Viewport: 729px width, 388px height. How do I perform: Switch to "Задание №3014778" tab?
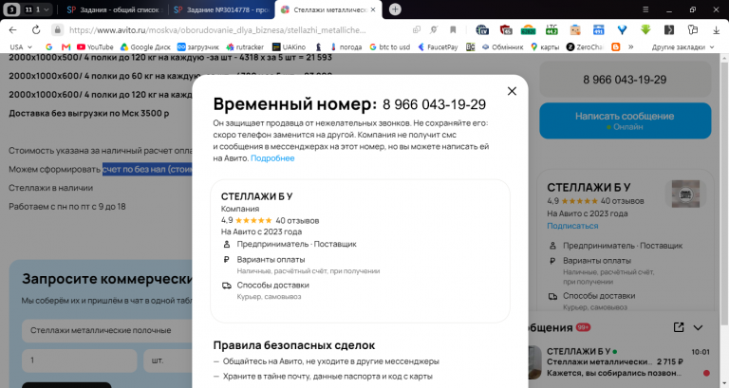222,9
